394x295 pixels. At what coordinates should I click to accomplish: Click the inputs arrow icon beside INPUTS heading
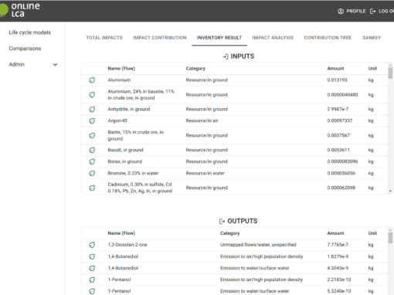pos(226,56)
